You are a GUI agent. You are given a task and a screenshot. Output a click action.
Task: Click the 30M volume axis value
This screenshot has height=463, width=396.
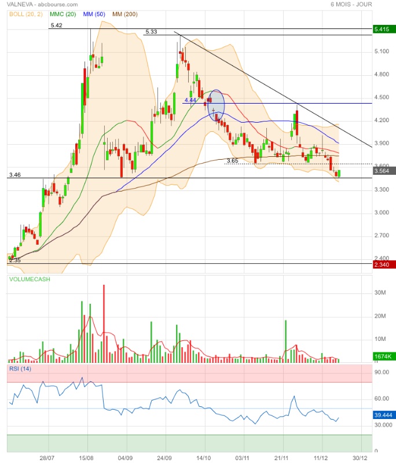coord(380,293)
